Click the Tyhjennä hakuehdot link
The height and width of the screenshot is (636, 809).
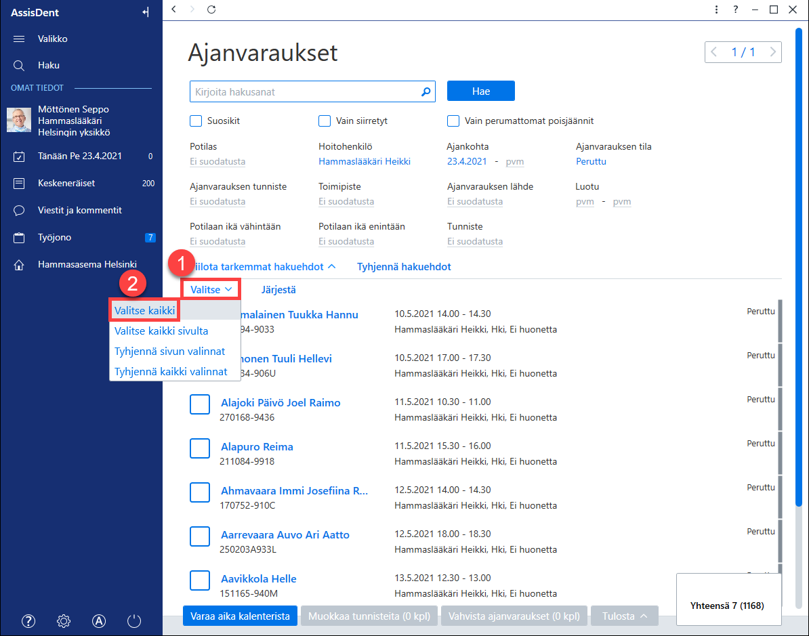coord(404,267)
